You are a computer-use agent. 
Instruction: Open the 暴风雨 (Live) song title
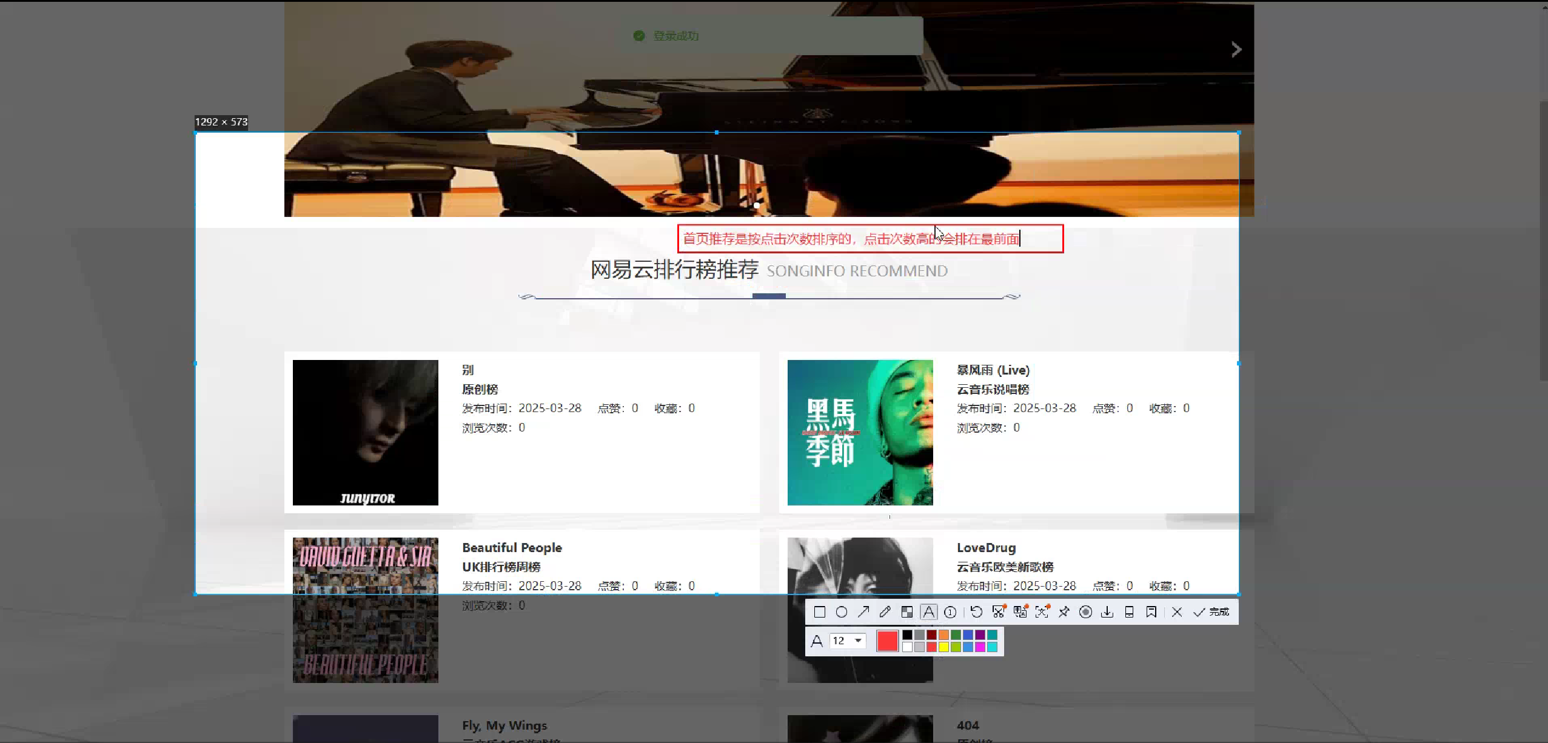[993, 370]
